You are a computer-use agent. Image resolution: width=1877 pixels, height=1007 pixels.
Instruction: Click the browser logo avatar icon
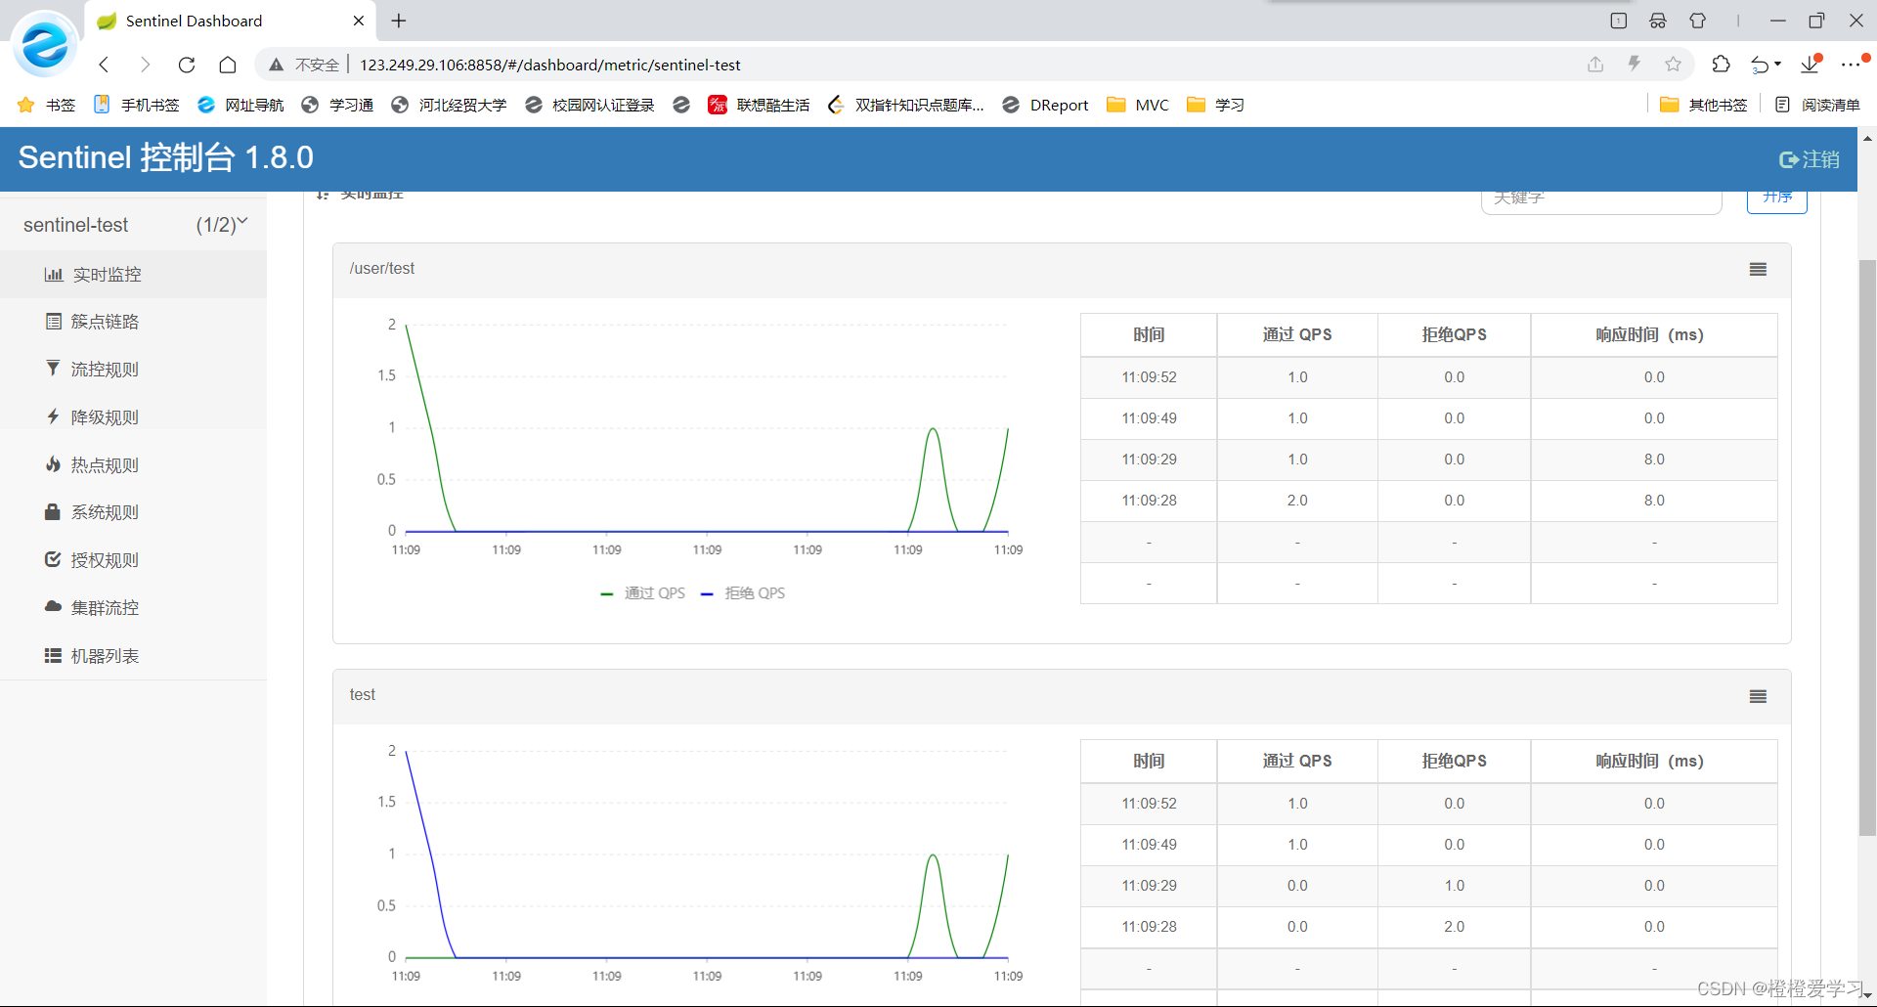coord(45,45)
